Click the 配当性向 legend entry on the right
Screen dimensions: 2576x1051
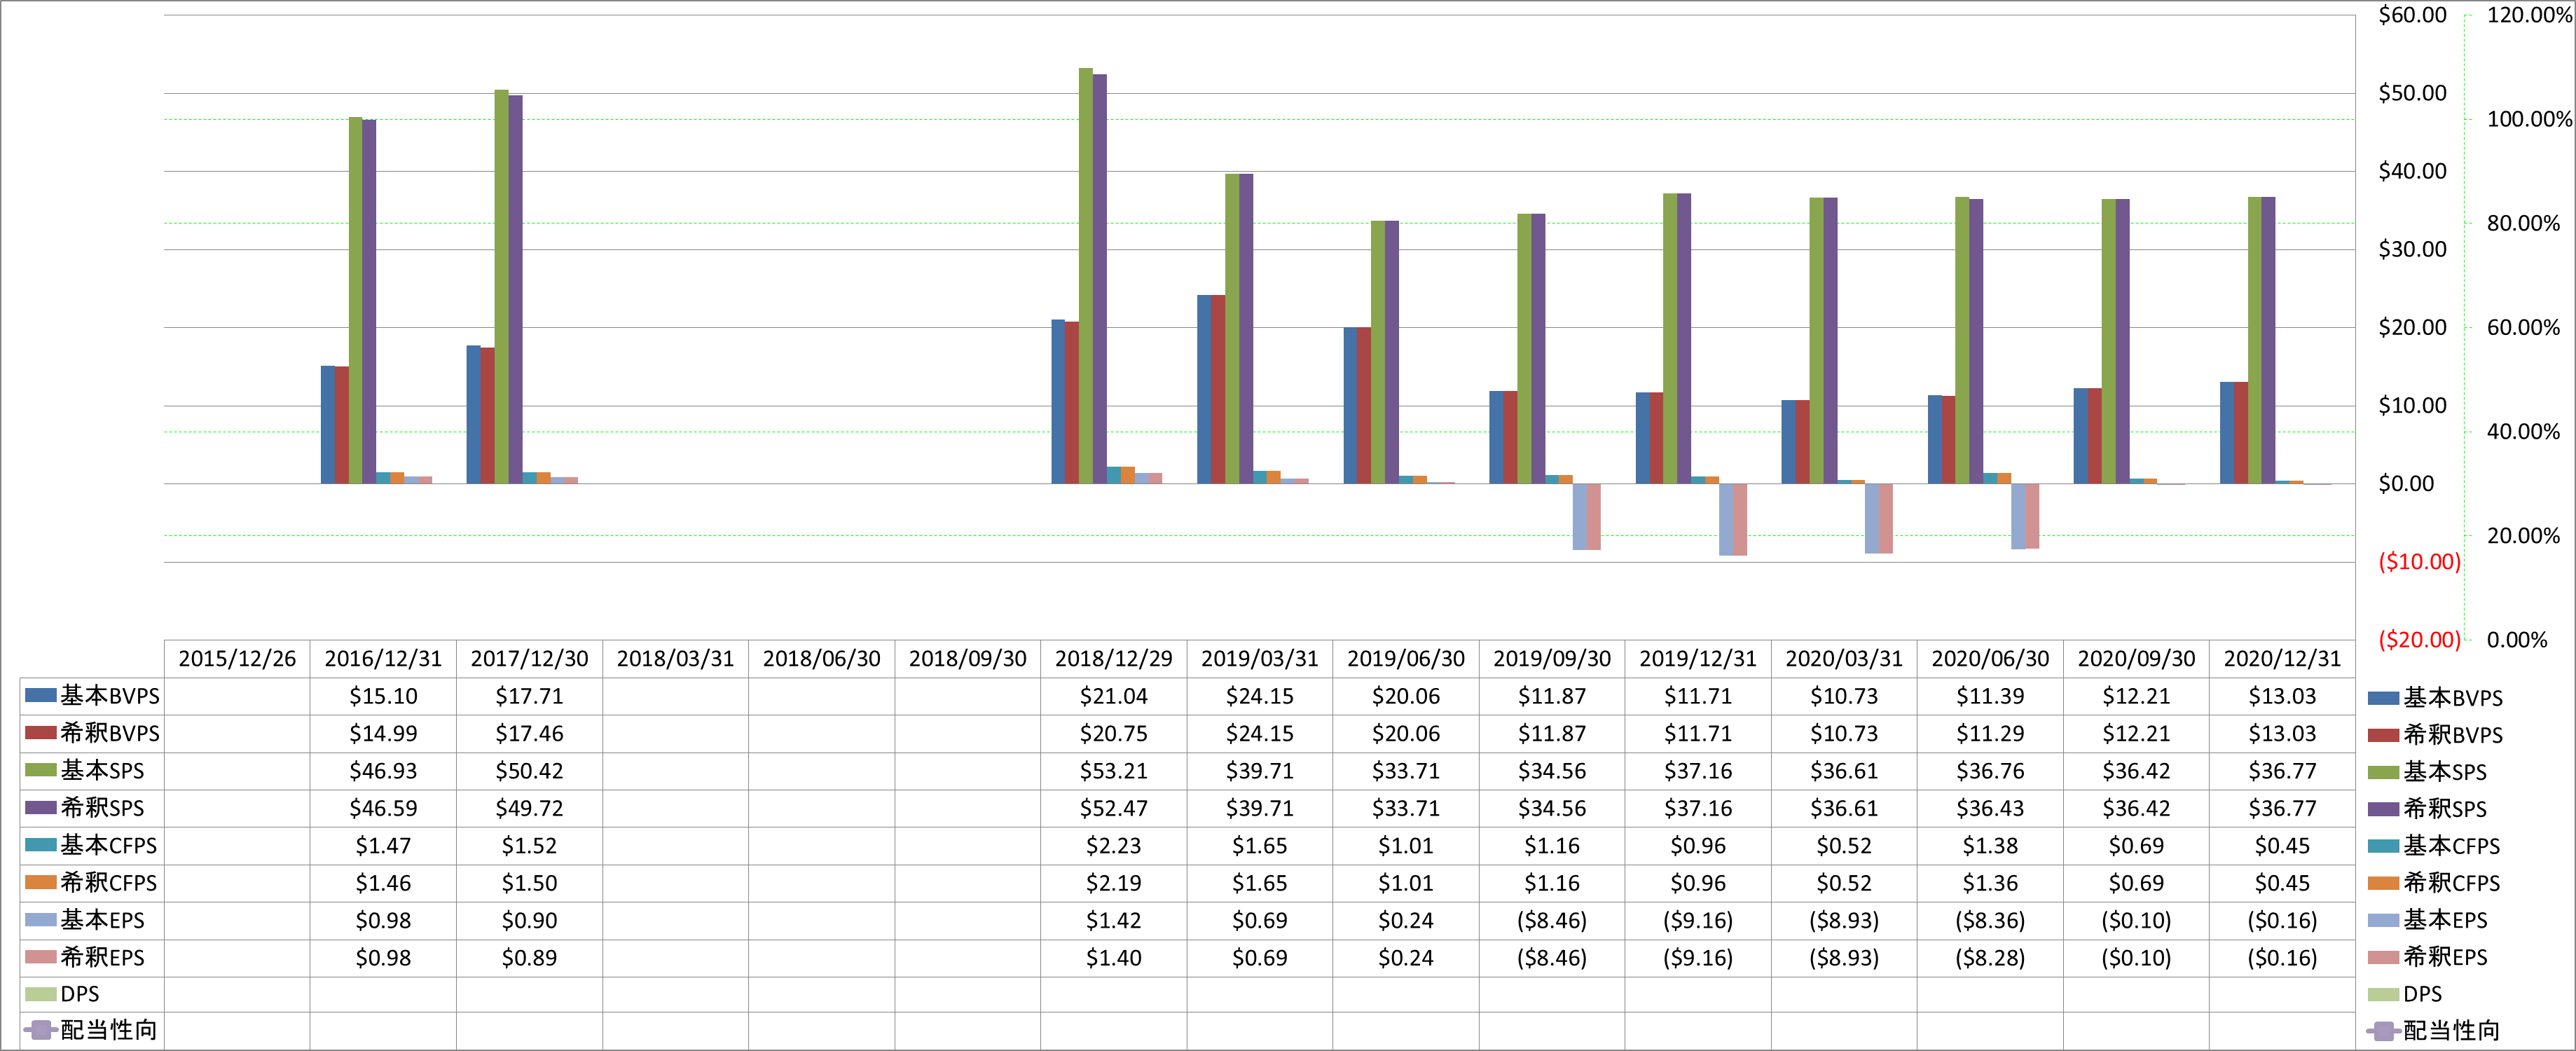[2433, 1031]
